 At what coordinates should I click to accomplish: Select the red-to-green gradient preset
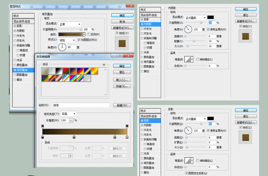(66, 71)
